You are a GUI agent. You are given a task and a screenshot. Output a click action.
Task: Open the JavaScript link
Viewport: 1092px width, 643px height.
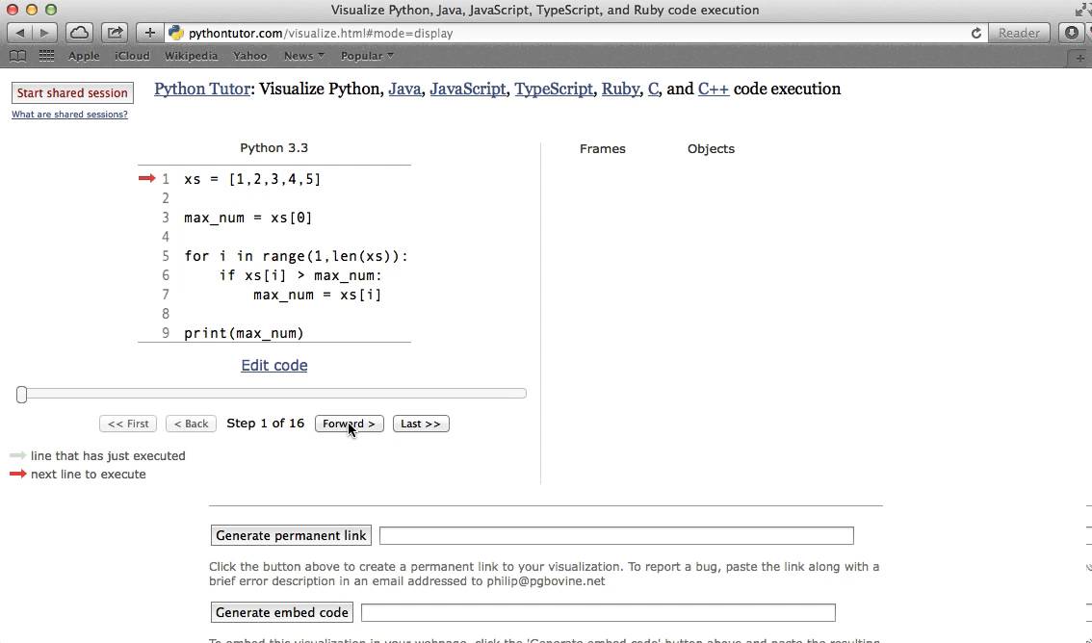[x=468, y=90]
